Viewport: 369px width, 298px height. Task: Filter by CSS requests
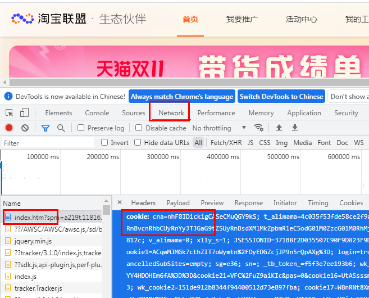click(x=265, y=142)
